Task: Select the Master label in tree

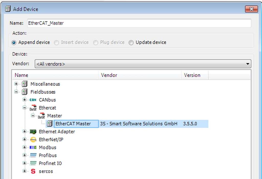Action: pos(54,116)
